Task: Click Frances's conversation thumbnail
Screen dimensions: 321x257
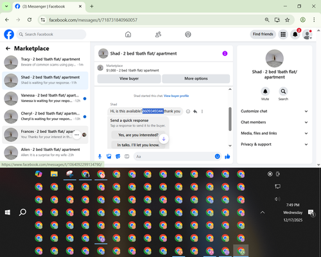Action: pos(11,135)
